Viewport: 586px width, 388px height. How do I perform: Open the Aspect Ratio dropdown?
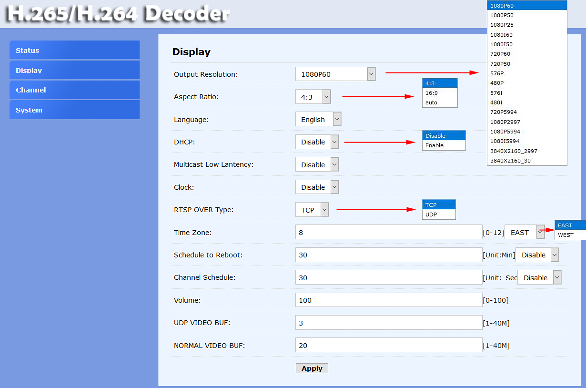click(313, 97)
